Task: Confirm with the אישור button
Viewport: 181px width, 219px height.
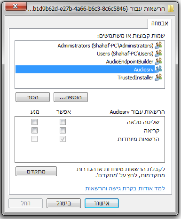Action: (102, 203)
